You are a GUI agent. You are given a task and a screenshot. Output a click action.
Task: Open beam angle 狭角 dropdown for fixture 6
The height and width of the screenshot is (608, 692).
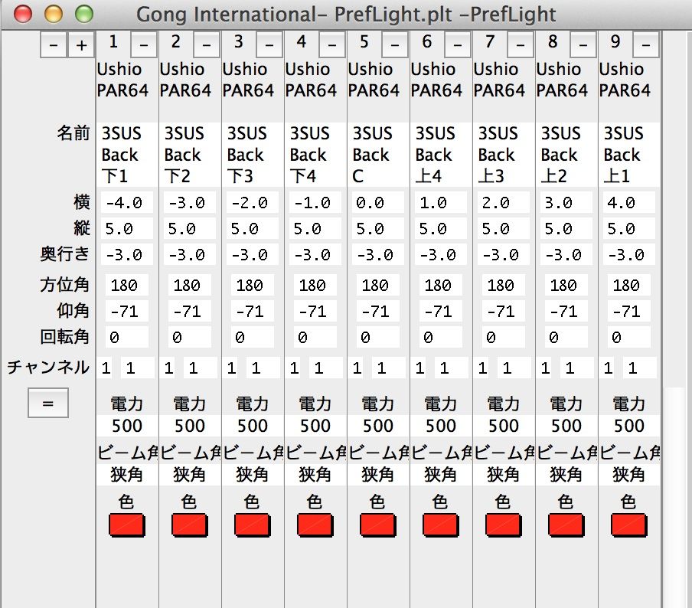point(440,475)
